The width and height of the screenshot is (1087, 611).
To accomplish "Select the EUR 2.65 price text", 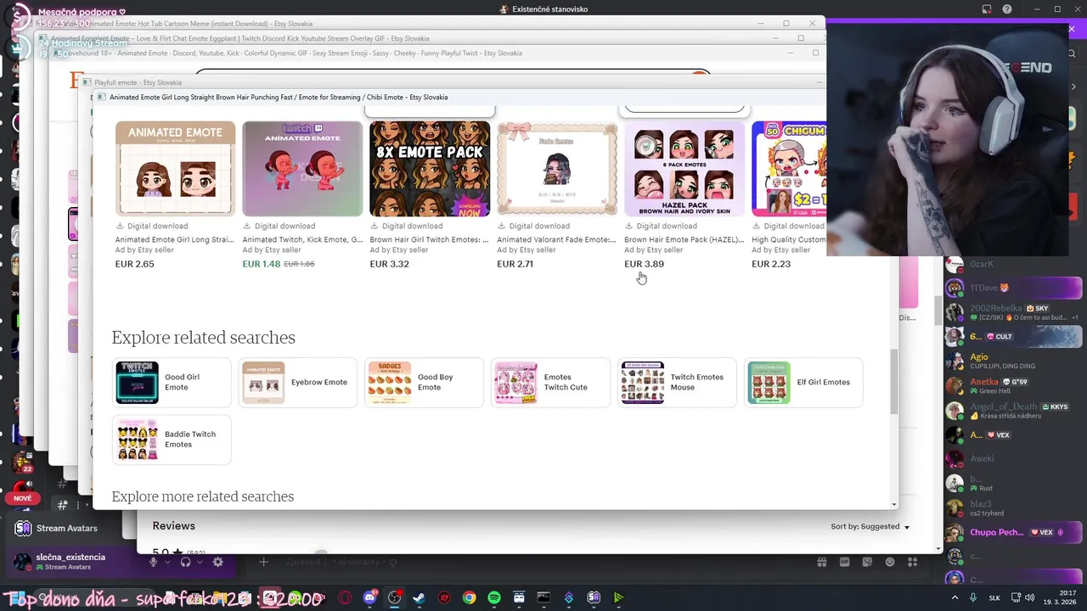I will click(x=134, y=264).
